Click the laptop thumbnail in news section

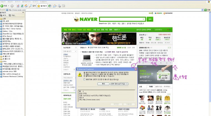tap(87, 58)
